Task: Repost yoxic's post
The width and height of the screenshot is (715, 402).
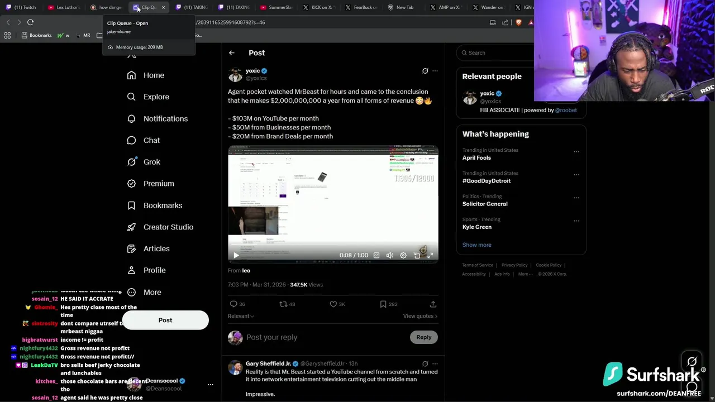Action: pyautogui.click(x=284, y=304)
